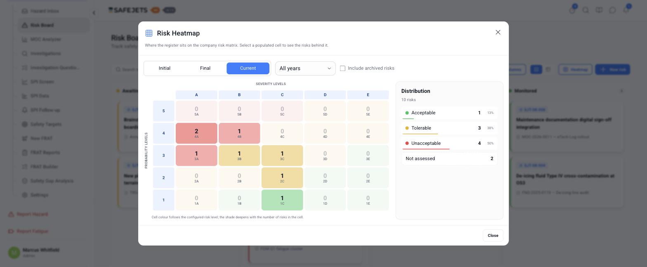Open New FRAT in background sidebar
The image size is (647, 267).
(54, 138)
